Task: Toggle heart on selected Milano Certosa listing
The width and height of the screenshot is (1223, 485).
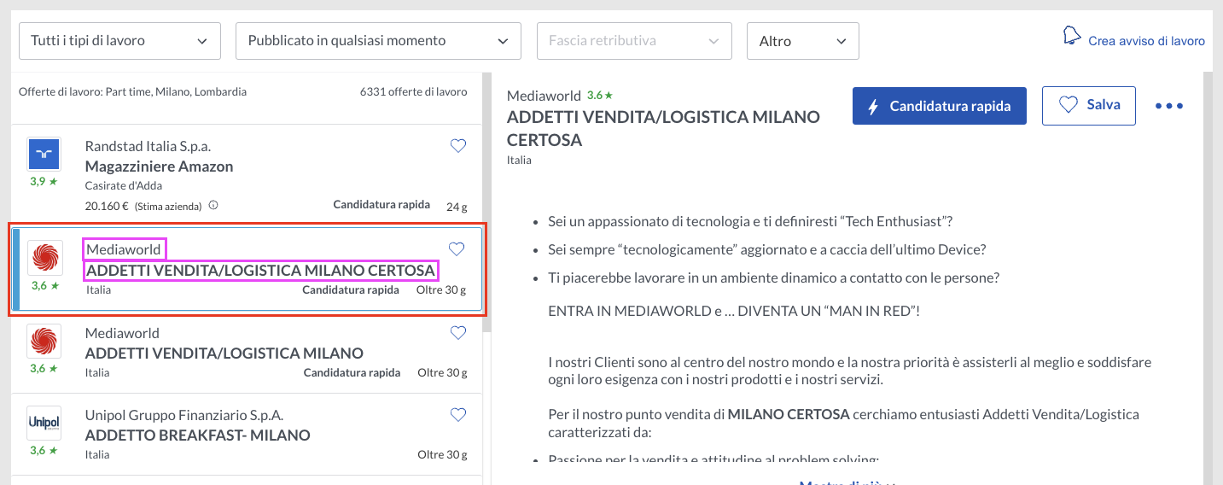Action: click(457, 249)
